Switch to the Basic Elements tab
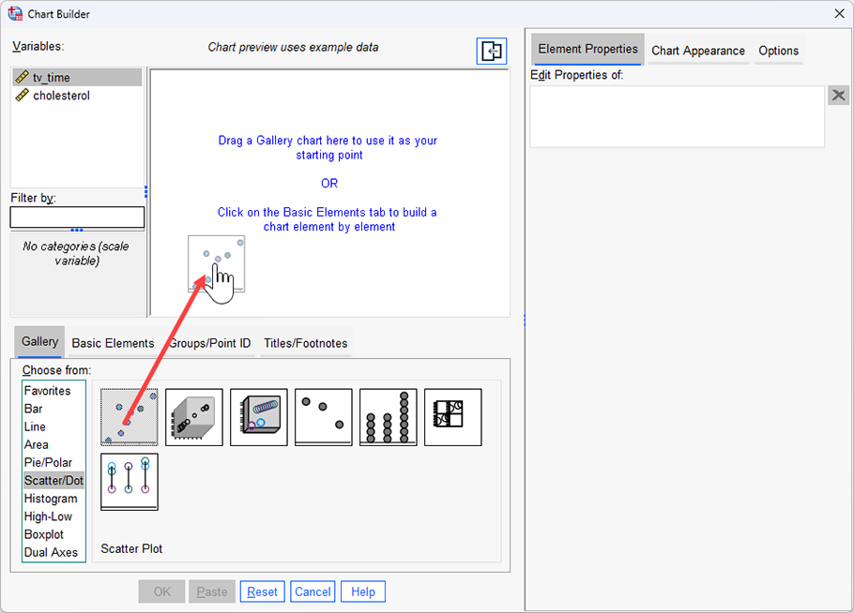Screen dimensions: 854x613 tap(113, 343)
